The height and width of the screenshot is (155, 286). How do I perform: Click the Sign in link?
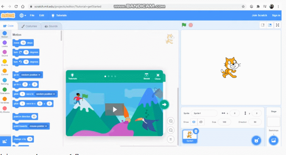click(x=276, y=15)
